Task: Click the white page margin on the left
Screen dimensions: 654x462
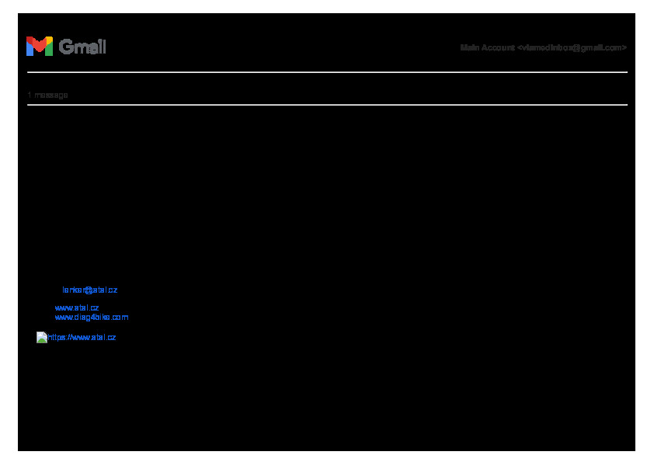Action: point(9,233)
